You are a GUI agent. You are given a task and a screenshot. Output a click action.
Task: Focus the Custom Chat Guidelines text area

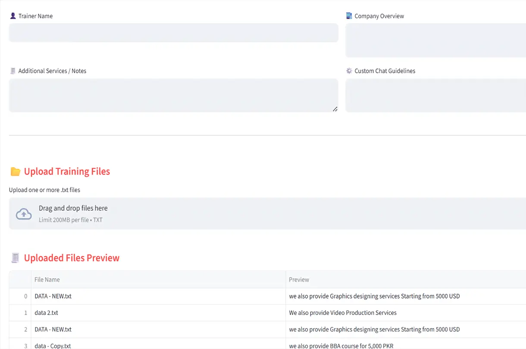[435, 95]
